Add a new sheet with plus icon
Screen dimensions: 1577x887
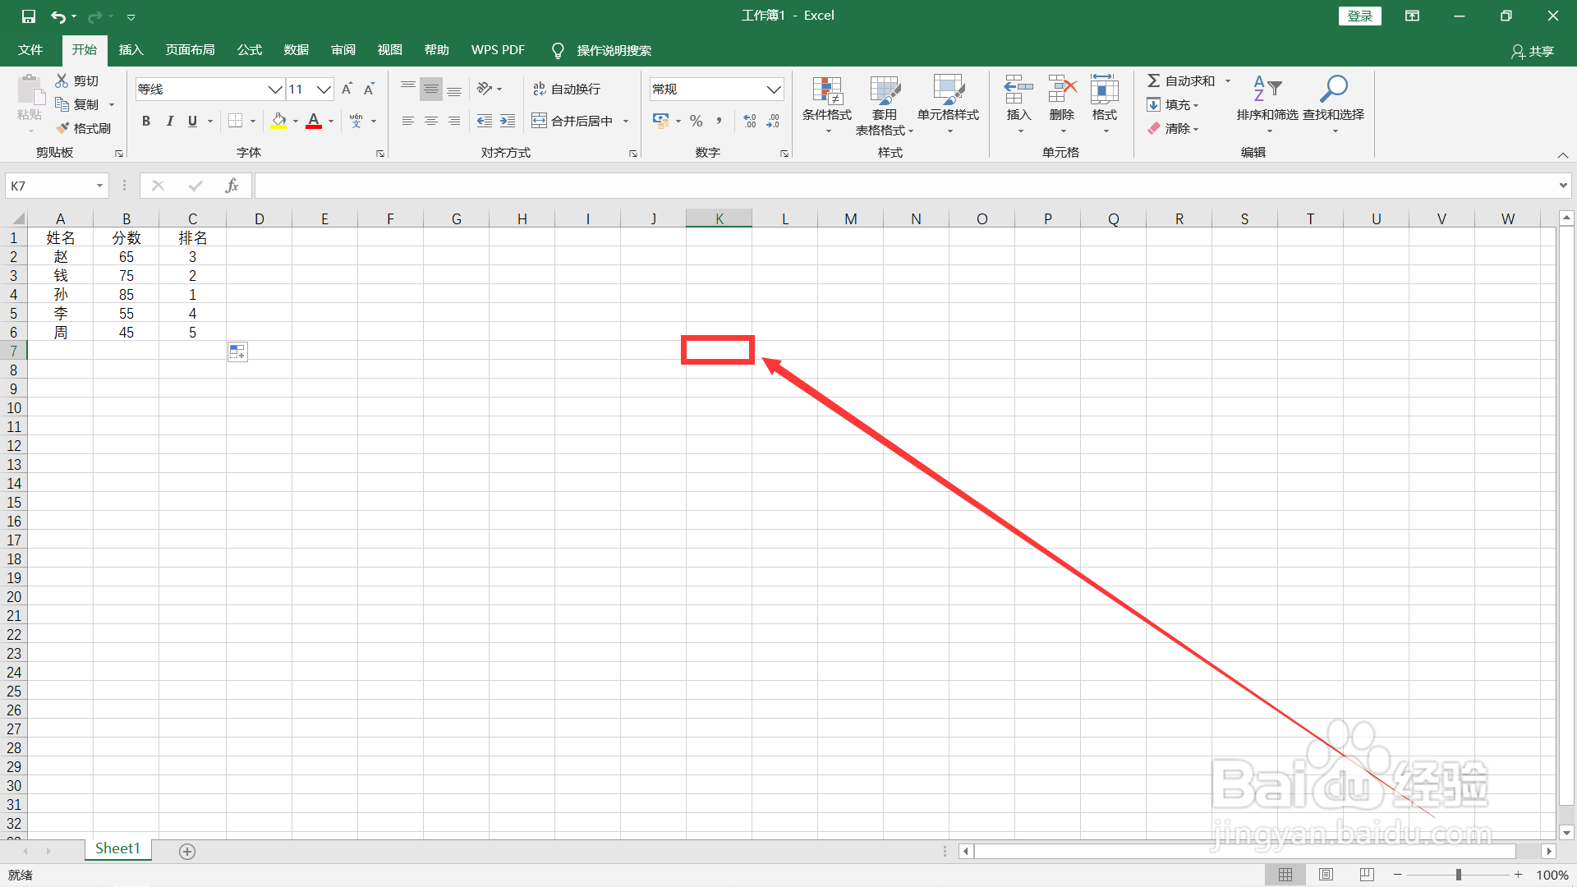[187, 852]
